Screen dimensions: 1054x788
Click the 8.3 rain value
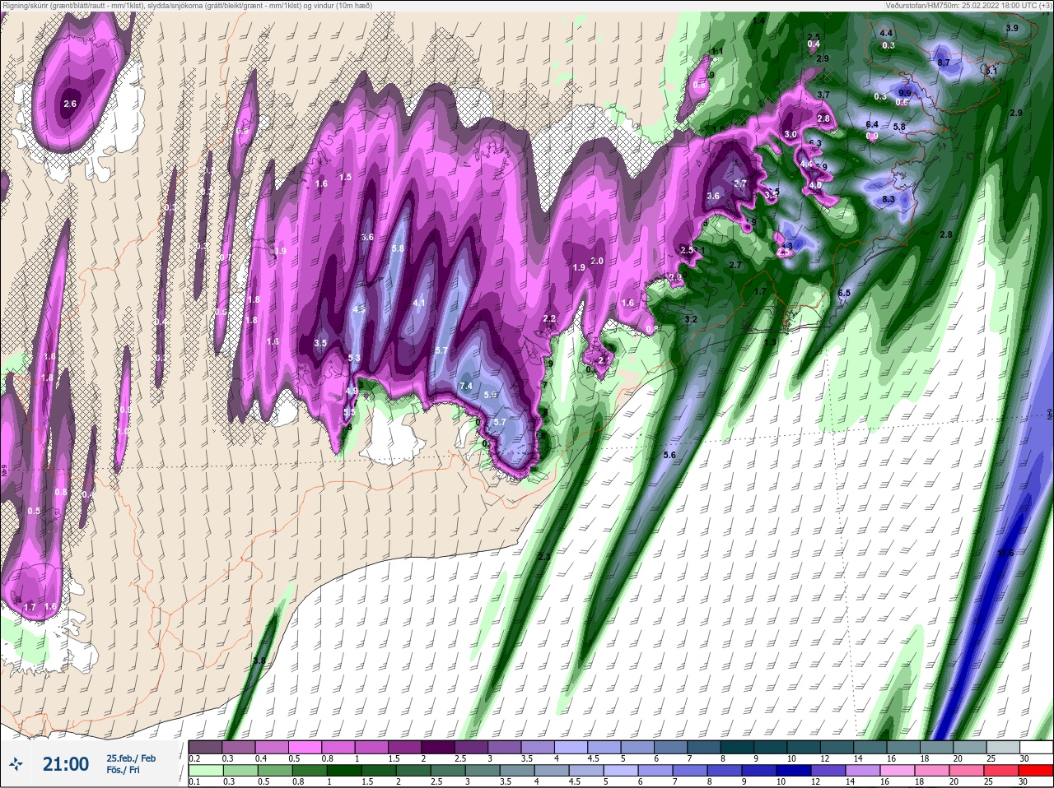(888, 200)
